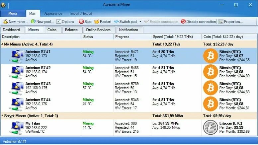Viewport: 258px width, 145px height.
Task: Collapse the Scrypt Miners group
Action: [x=2, y=116]
